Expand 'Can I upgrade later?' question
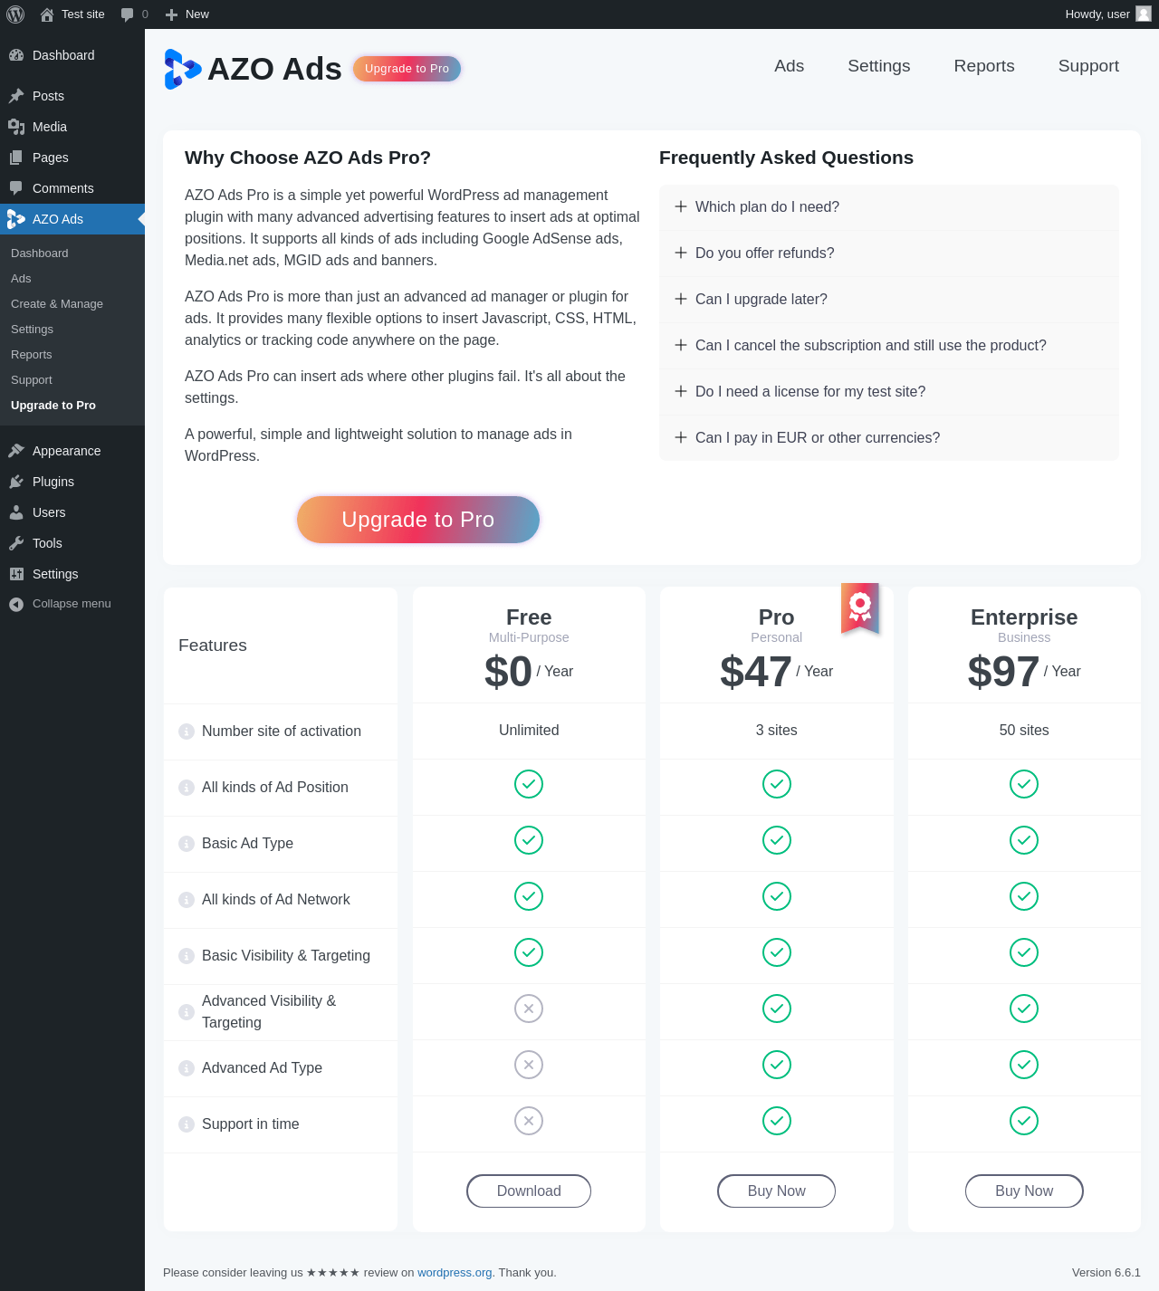Screen dimensions: 1159x1291 coord(889,300)
